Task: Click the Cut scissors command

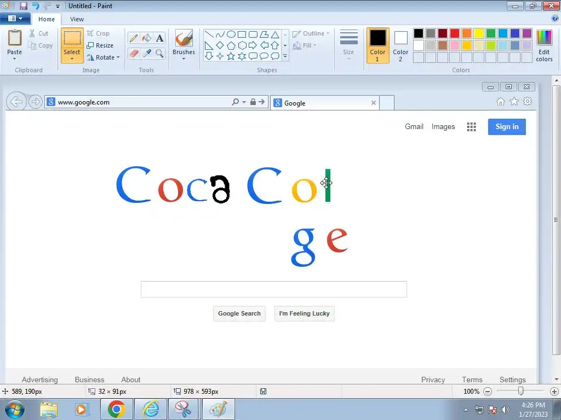Action: click(x=39, y=33)
